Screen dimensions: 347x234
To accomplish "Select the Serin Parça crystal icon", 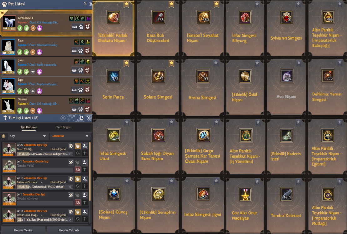I will pyautogui.click(x=113, y=76).
